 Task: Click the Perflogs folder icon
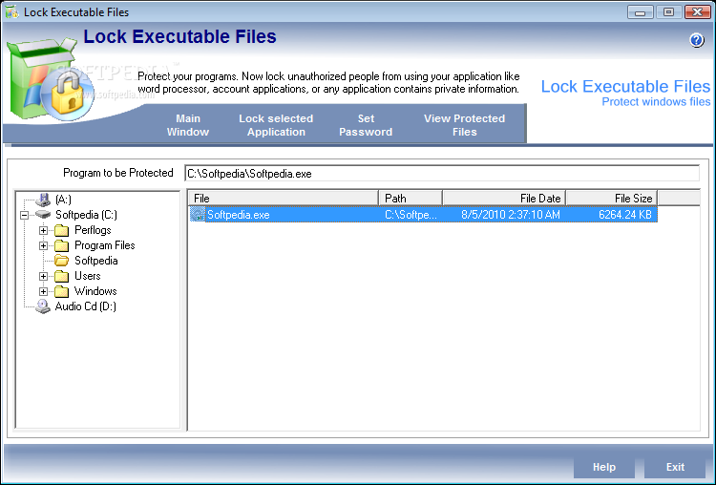[x=62, y=230]
